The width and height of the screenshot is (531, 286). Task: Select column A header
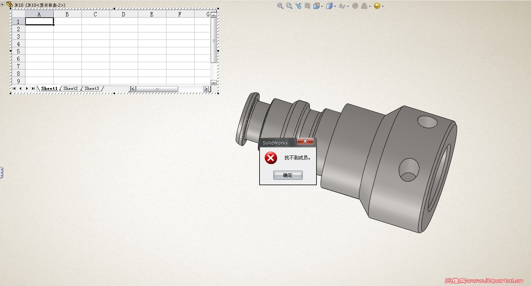pyautogui.click(x=40, y=14)
